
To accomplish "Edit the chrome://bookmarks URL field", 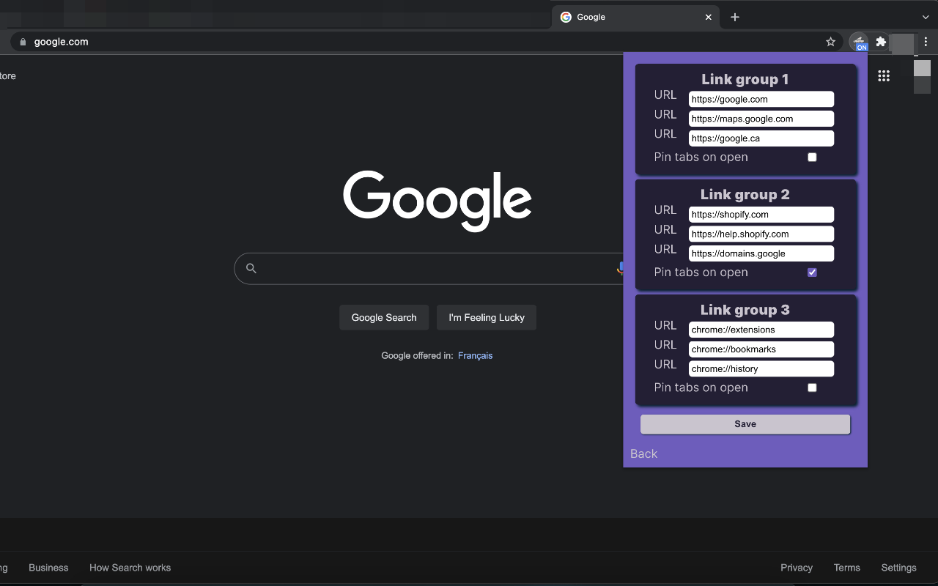I will [761, 349].
